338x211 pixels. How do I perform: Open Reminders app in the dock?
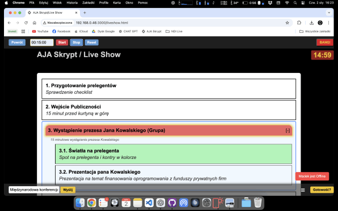tap(103, 203)
